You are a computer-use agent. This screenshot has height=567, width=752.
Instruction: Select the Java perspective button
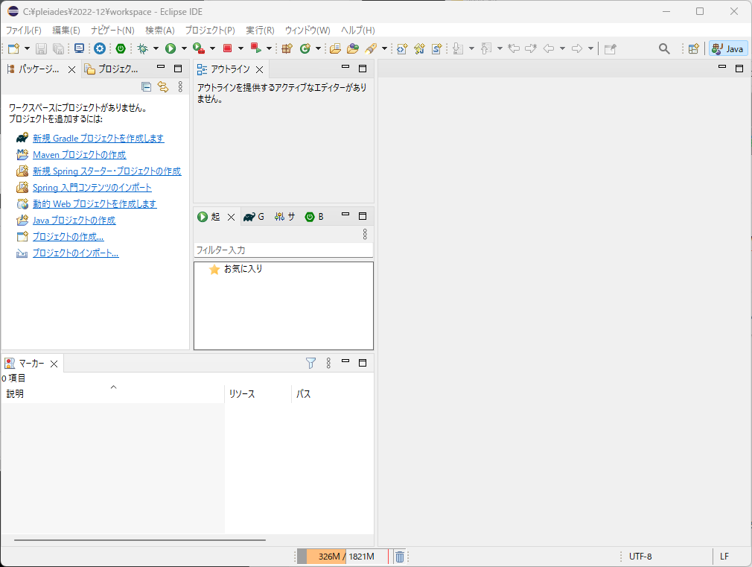pos(728,48)
